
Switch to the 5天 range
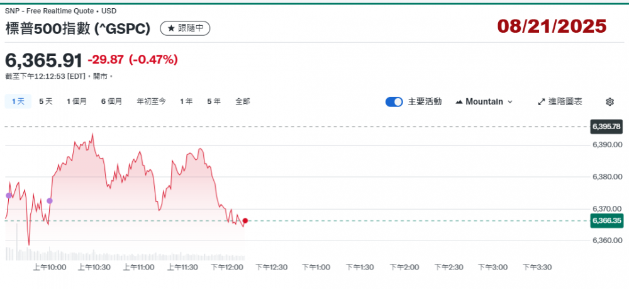(x=46, y=101)
